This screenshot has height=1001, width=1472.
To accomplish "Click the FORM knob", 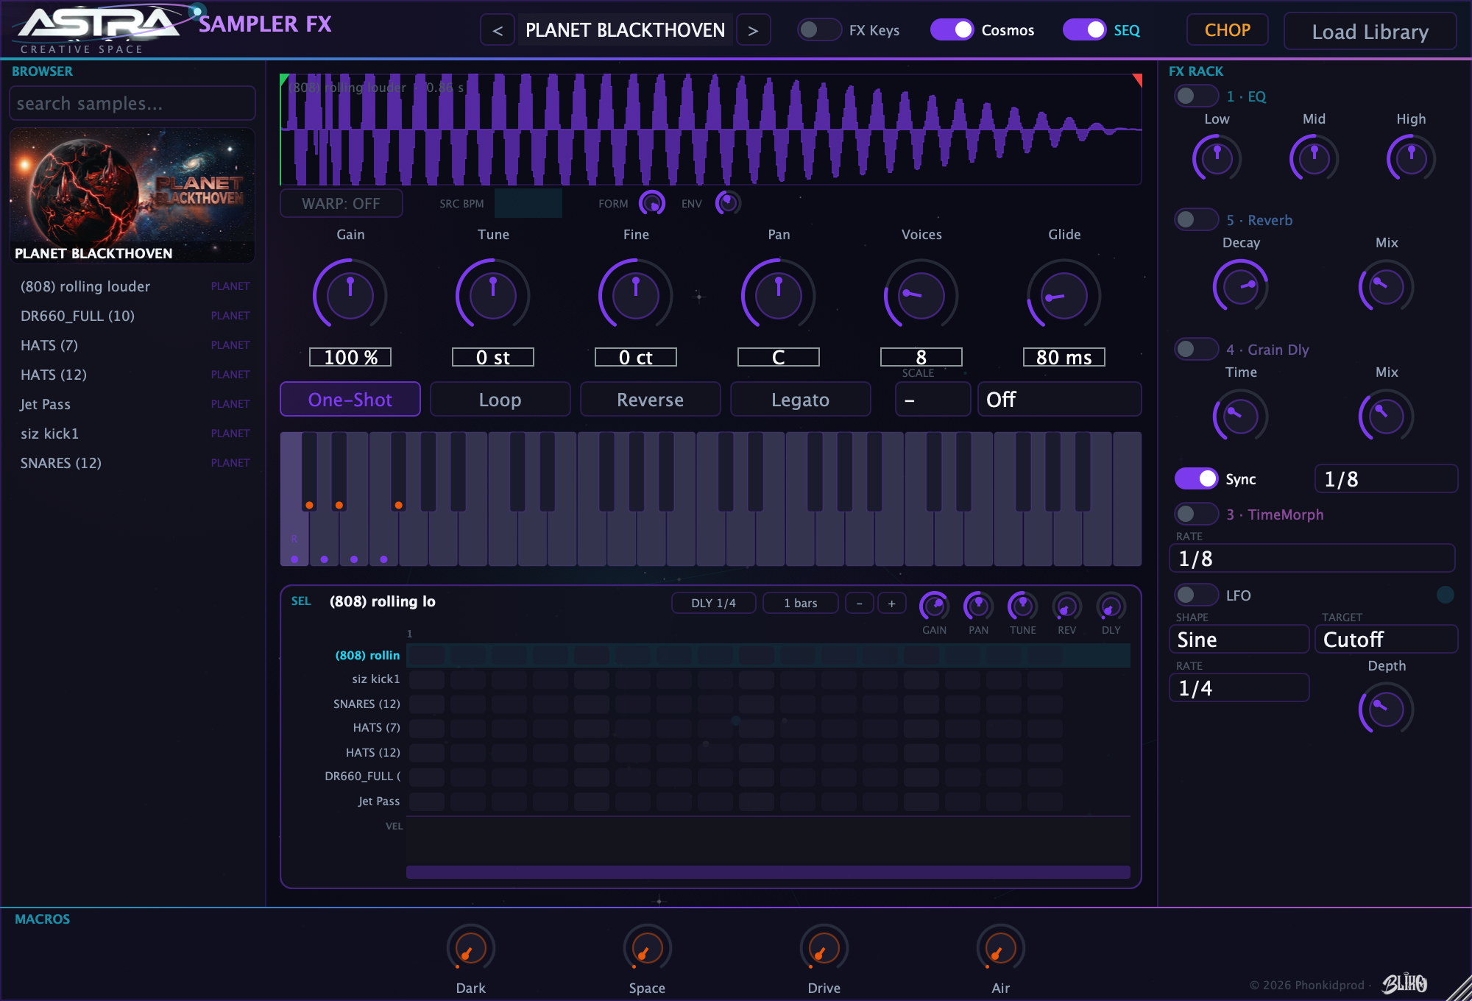I will point(651,203).
